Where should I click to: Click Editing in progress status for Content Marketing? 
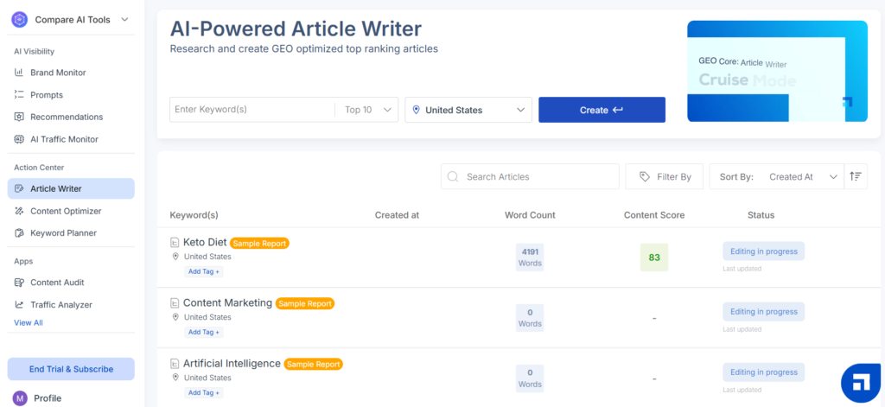tap(764, 312)
